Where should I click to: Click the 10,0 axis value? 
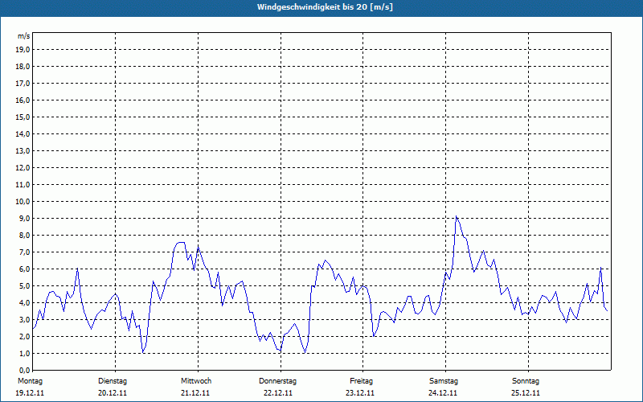pyautogui.click(x=23, y=202)
